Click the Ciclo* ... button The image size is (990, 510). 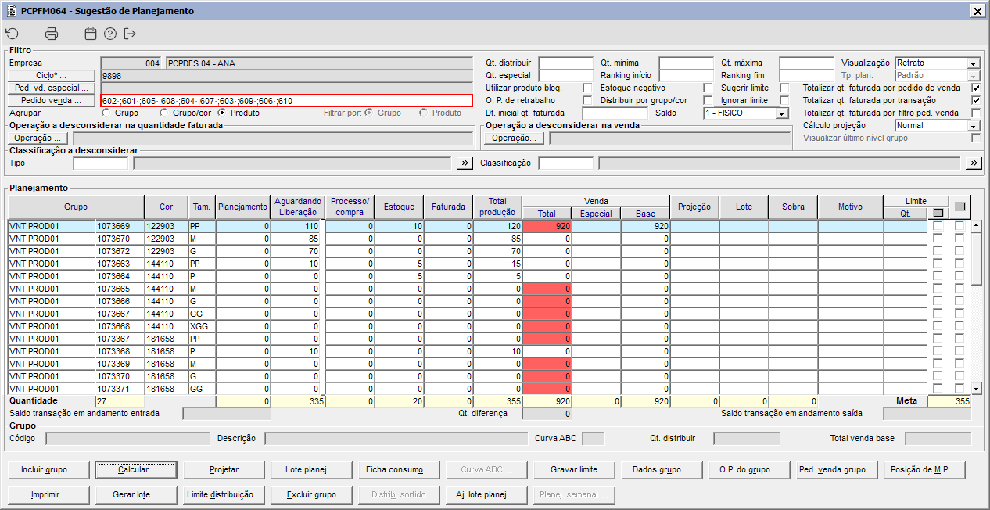tap(51, 76)
